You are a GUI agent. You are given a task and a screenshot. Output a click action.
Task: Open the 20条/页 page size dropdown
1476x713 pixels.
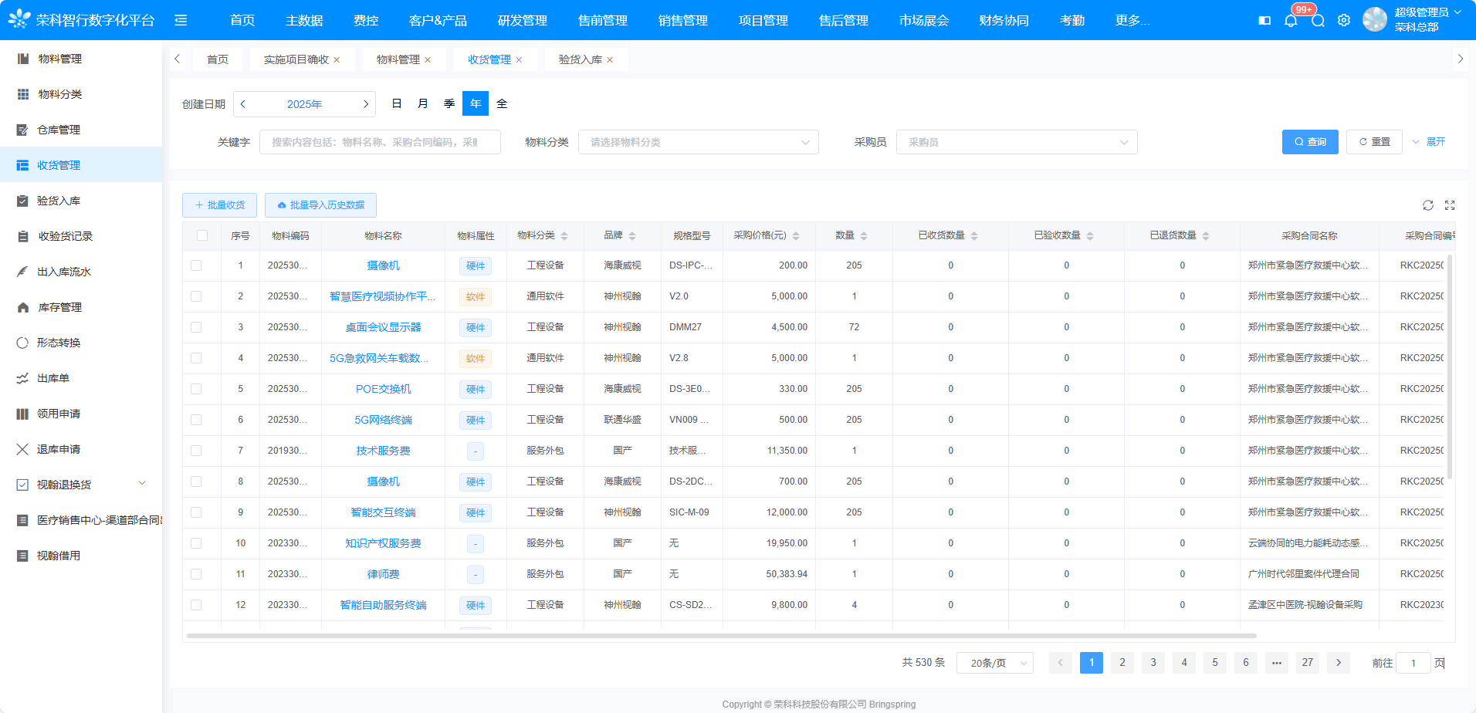[994, 663]
